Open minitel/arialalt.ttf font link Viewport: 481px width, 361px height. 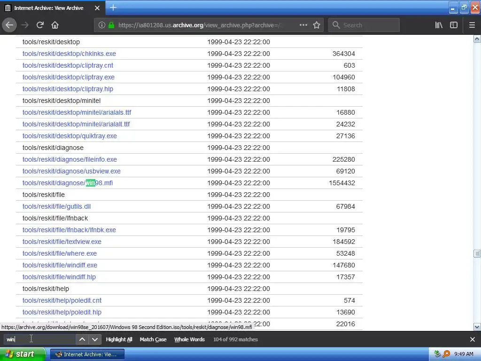(76, 124)
